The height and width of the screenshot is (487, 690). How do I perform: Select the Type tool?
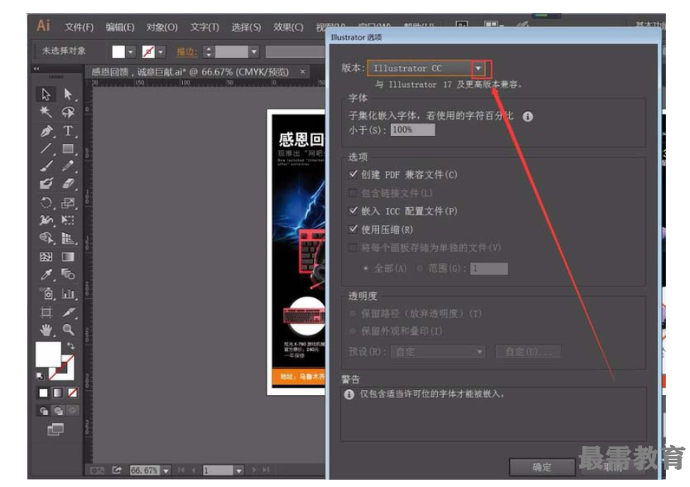pyautogui.click(x=68, y=131)
